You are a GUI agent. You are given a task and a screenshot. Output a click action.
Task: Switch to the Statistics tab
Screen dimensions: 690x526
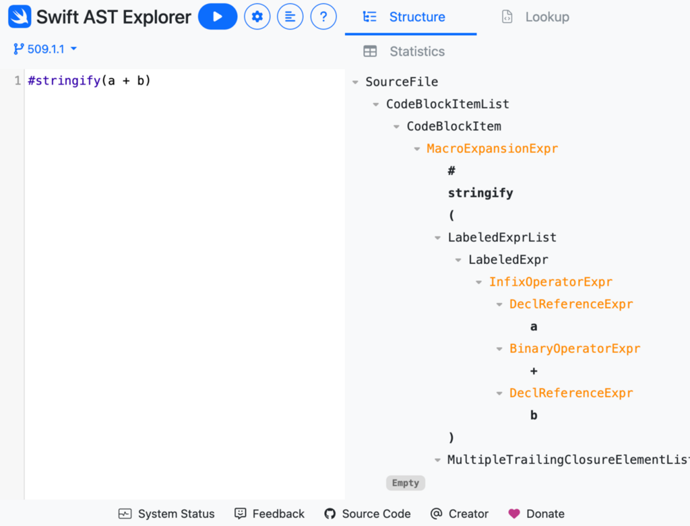click(x=404, y=51)
